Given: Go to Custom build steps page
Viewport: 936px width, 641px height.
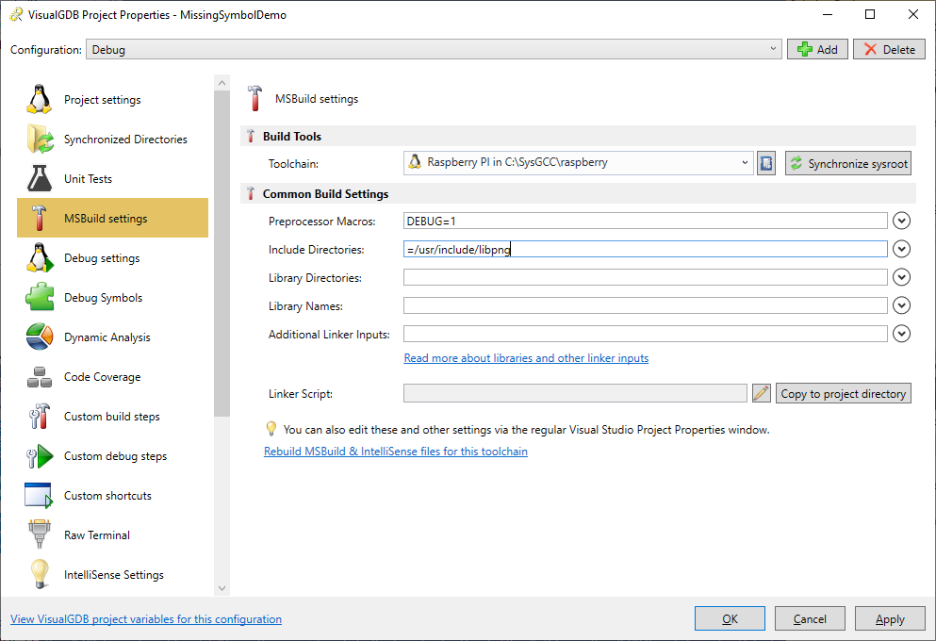Looking at the screenshot, I should pos(112,416).
